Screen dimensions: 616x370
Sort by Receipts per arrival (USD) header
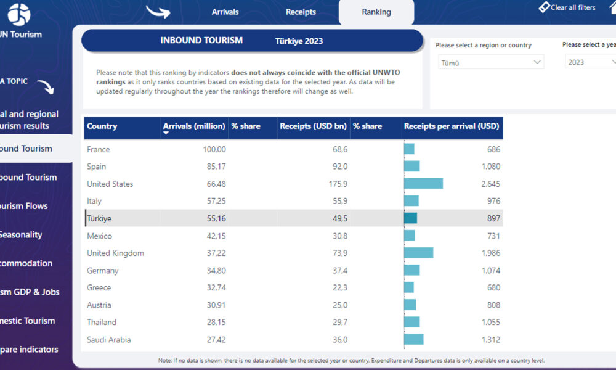pos(451,126)
